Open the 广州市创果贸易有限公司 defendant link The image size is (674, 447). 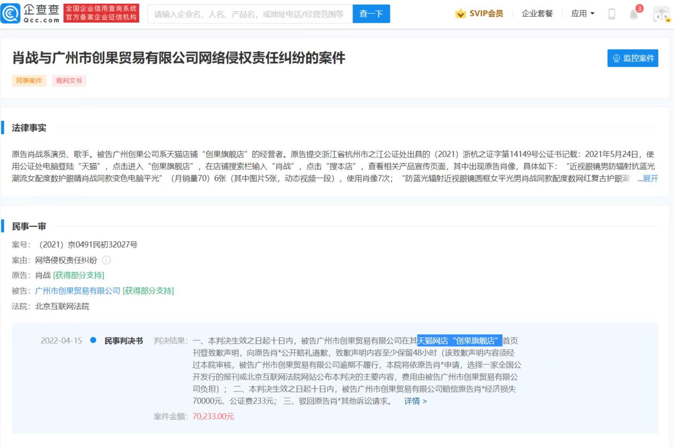pos(77,291)
